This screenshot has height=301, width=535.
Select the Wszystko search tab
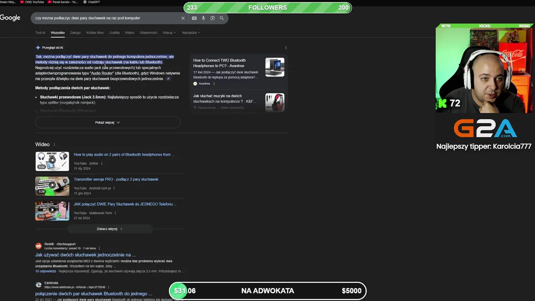pyautogui.click(x=58, y=33)
